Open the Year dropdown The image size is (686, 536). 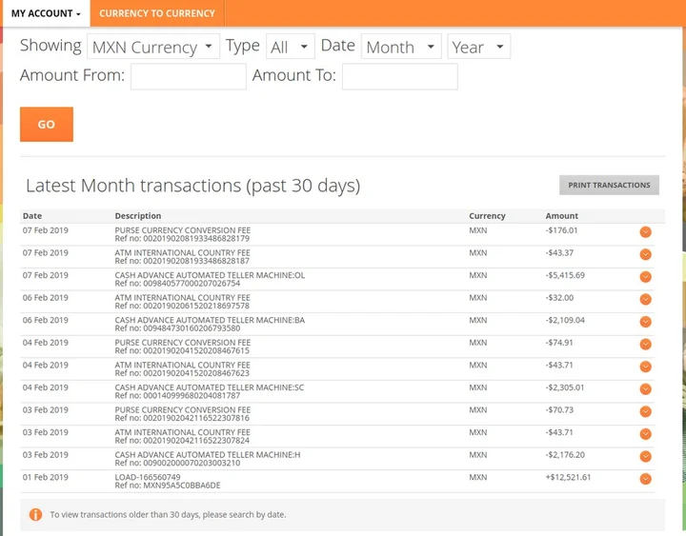point(478,47)
